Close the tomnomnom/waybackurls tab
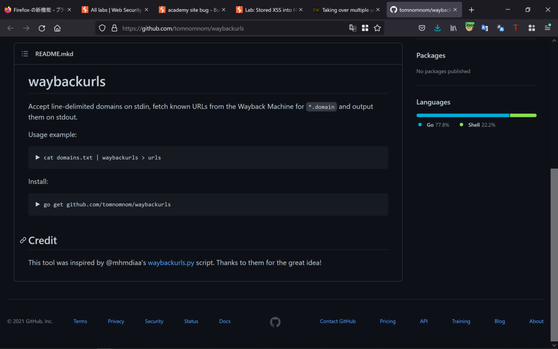Viewport: 558px width, 349px height. tap(455, 10)
